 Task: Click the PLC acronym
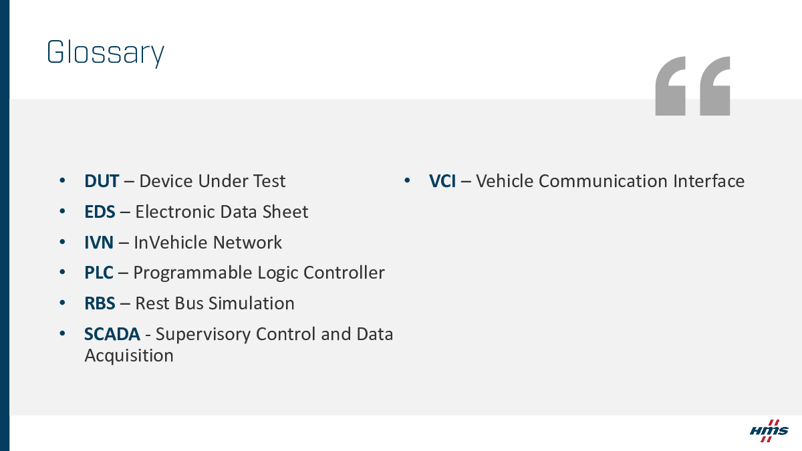click(99, 273)
